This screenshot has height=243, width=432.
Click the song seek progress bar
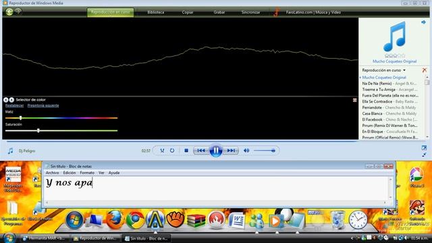point(182,141)
